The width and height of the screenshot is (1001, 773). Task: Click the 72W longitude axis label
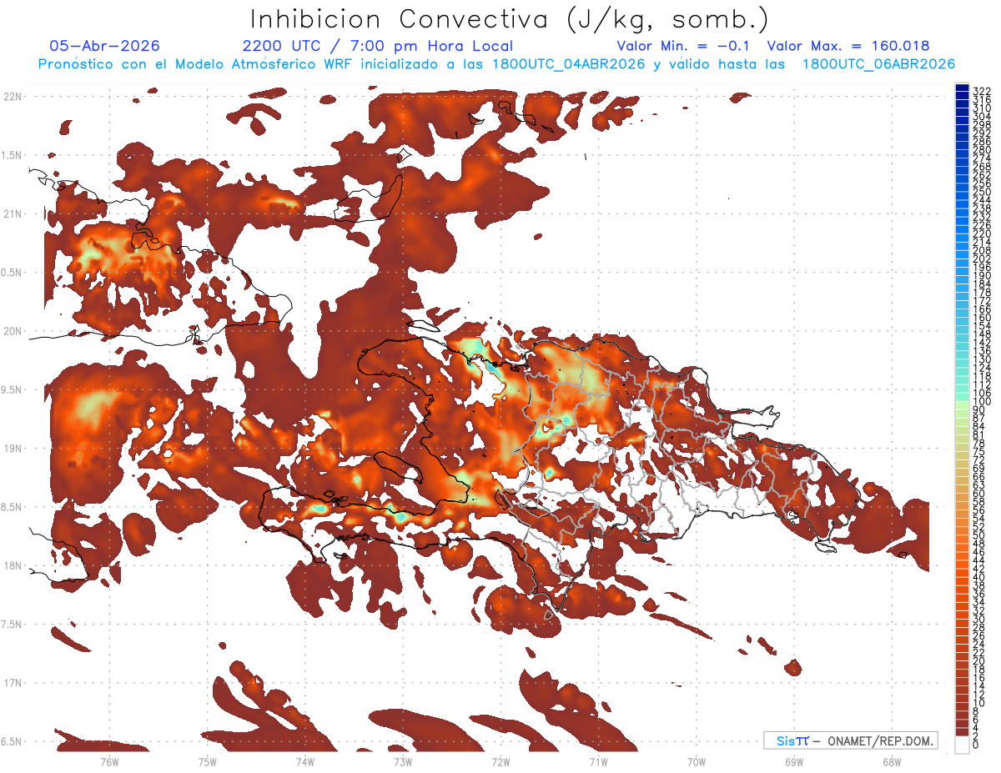click(x=500, y=761)
